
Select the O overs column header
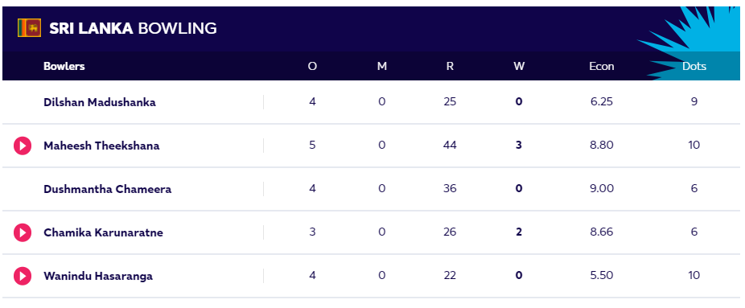312,66
